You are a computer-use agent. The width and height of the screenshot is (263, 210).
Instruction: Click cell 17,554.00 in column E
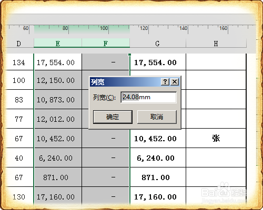[x=58, y=62]
